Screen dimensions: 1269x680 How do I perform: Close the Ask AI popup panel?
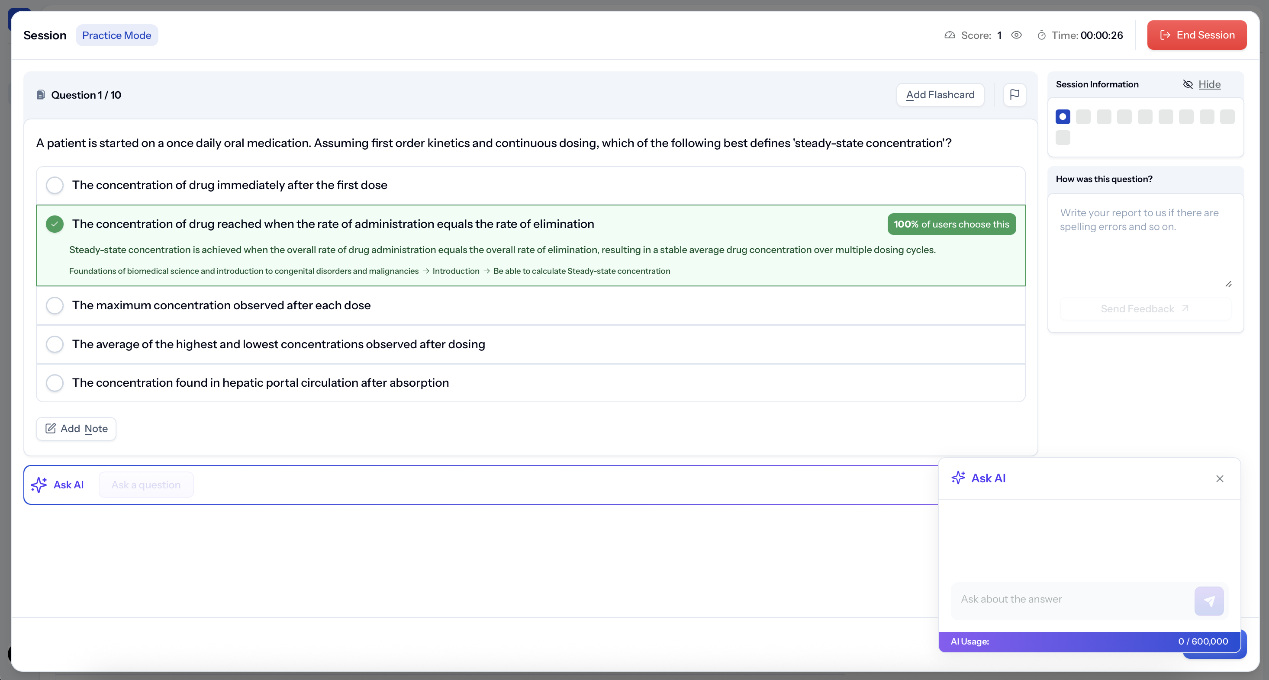[x=1219, y=478]
